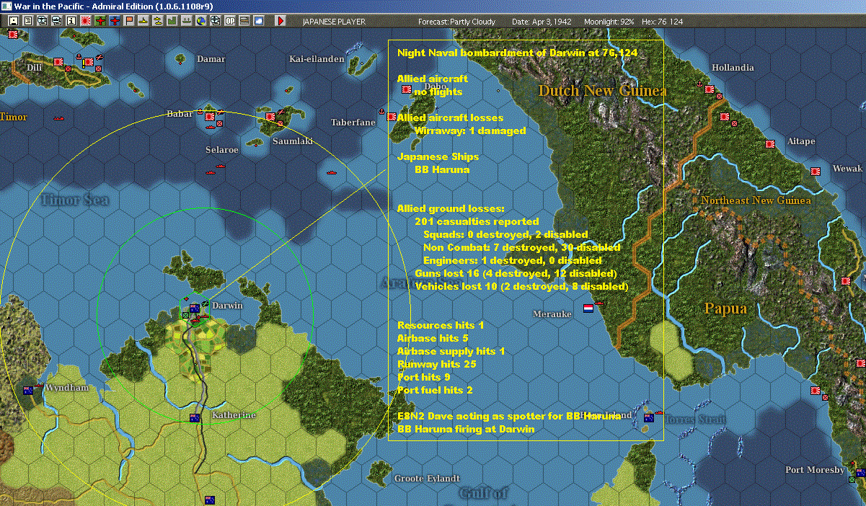Click the 'Vehicles lost 10' line in report
Screen dimensions: 866x506
click(521, 286)
